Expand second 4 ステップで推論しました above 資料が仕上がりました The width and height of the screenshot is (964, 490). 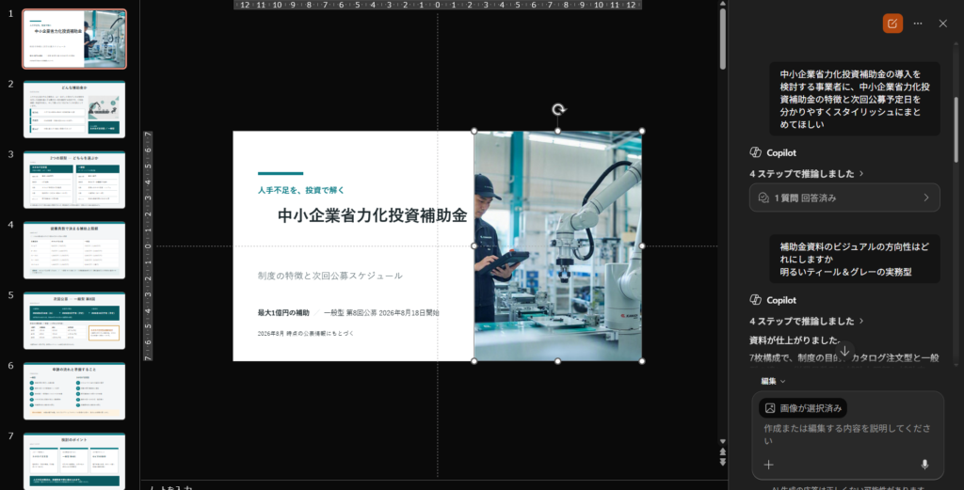pos(807,321)
